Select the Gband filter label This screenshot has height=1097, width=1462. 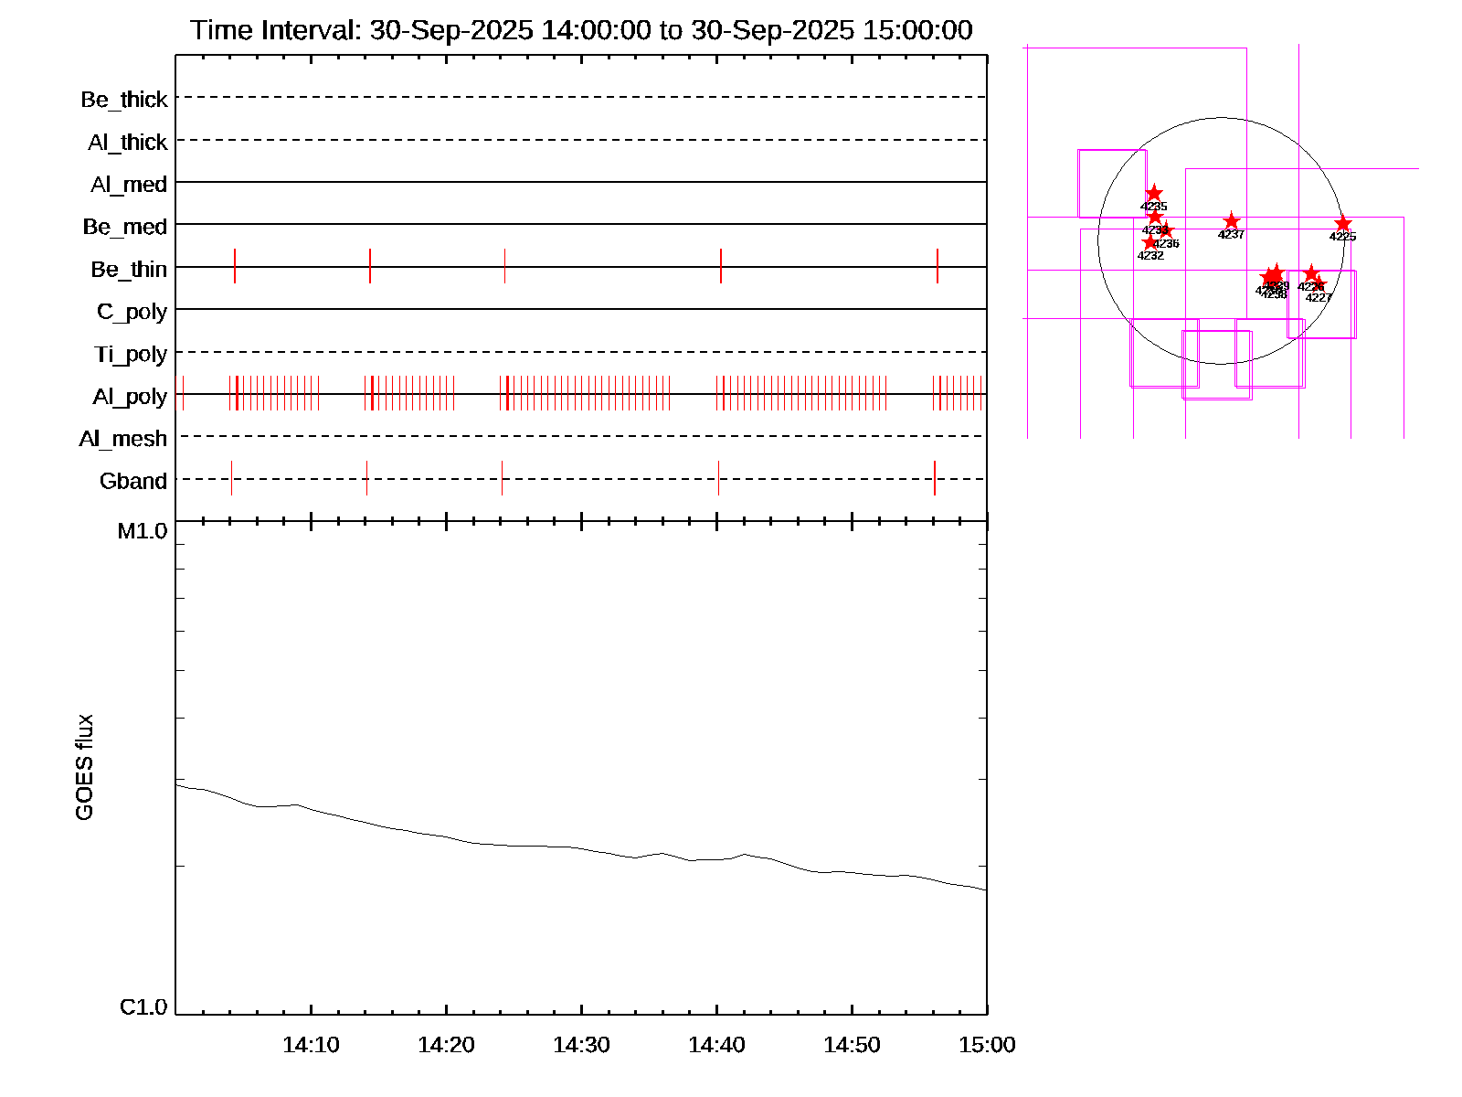click(x=133, y=481)
